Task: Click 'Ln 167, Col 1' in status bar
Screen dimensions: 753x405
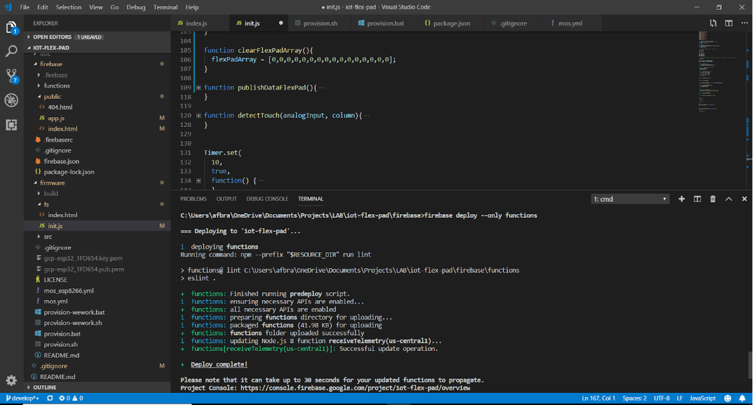Action: [x=598, y=398]
